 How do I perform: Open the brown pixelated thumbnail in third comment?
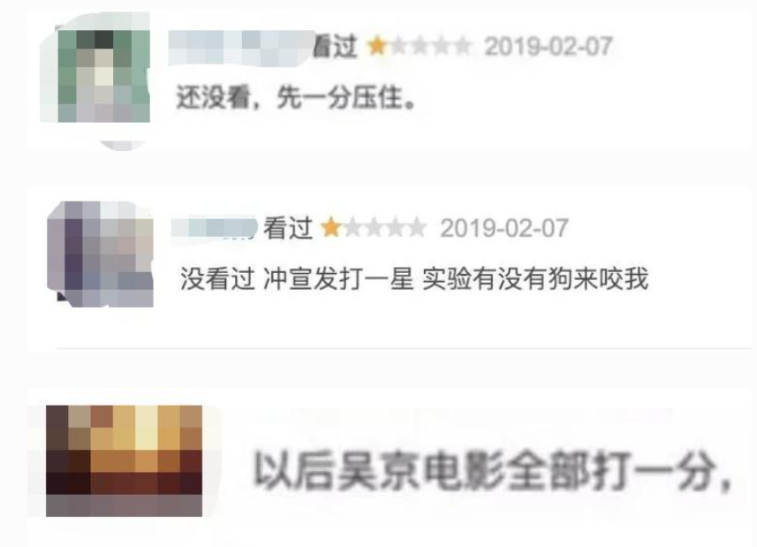tap(124, 461)
